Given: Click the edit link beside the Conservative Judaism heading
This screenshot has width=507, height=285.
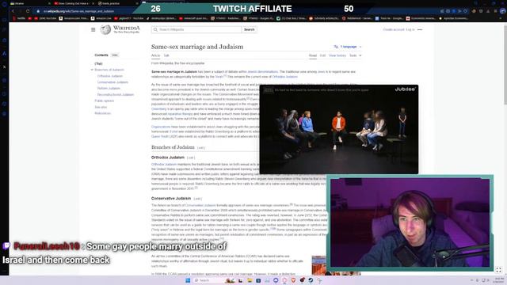Looking at the screenshot, I should tap(197, 199).
